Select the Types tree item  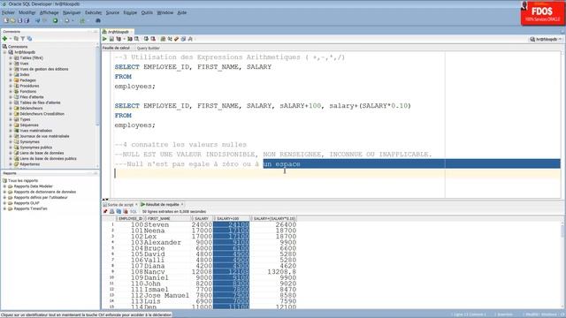point(25,119)
